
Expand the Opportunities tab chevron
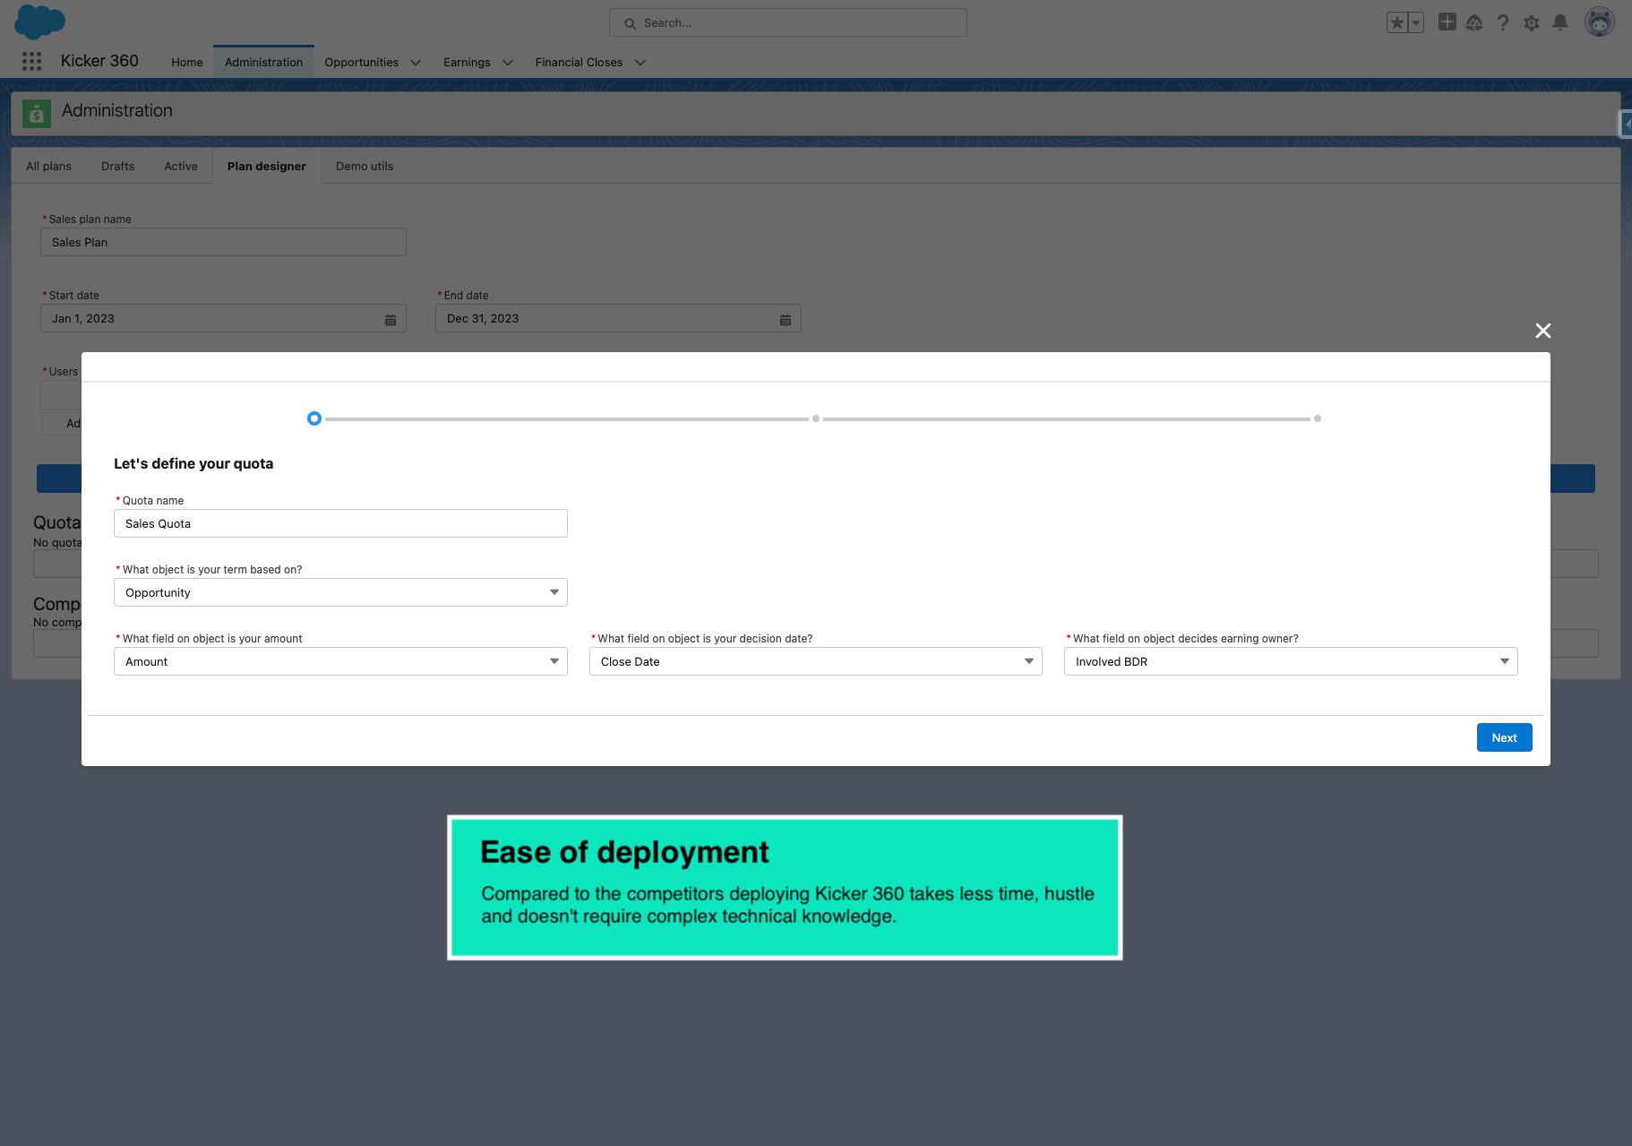[416, 62]
